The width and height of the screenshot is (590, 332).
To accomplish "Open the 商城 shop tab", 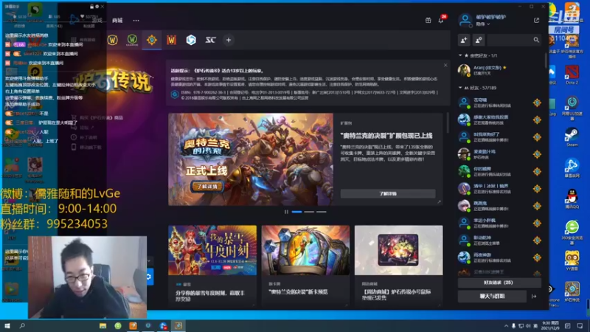I will coord(117,21).
